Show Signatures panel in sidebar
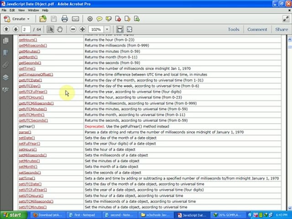The height and width of the screenshot is (219, 292). 6,90
